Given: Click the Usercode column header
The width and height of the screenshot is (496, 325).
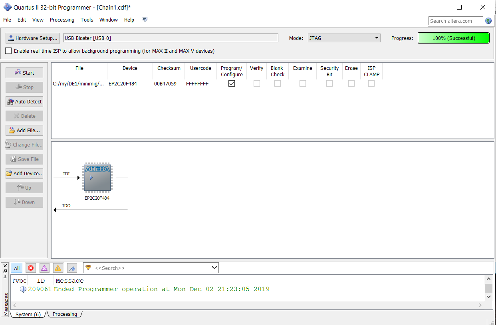Looking at the screenshot, I should [200, 68].
